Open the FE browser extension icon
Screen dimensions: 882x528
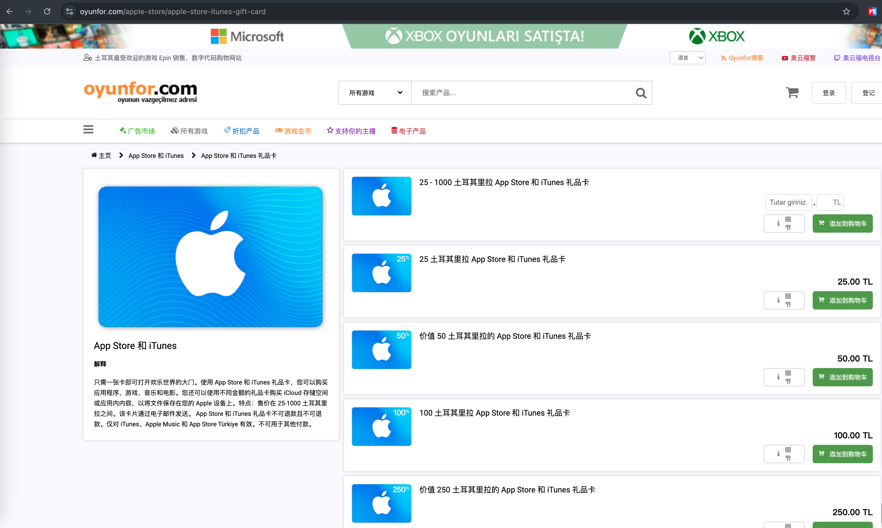click(x=872, y=12)
